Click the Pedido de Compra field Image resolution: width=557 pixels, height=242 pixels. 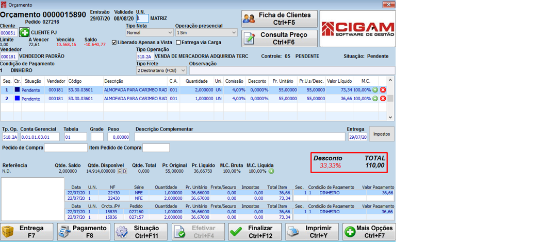[65, 147]
